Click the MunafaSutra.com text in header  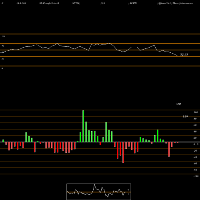(183, 3)
